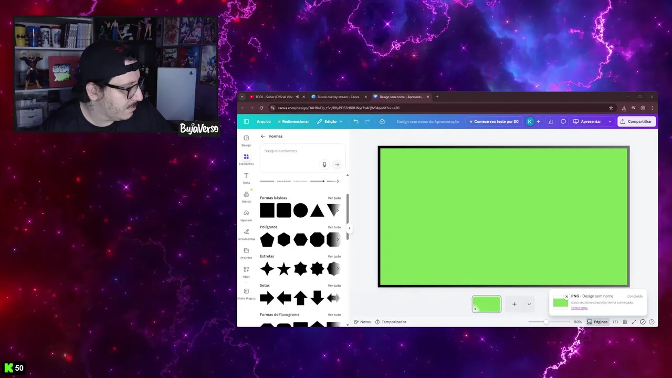The height and width of the screenshot is (378, 672).
Task: Submit search with the arrow button
Action: coord(337,164)
